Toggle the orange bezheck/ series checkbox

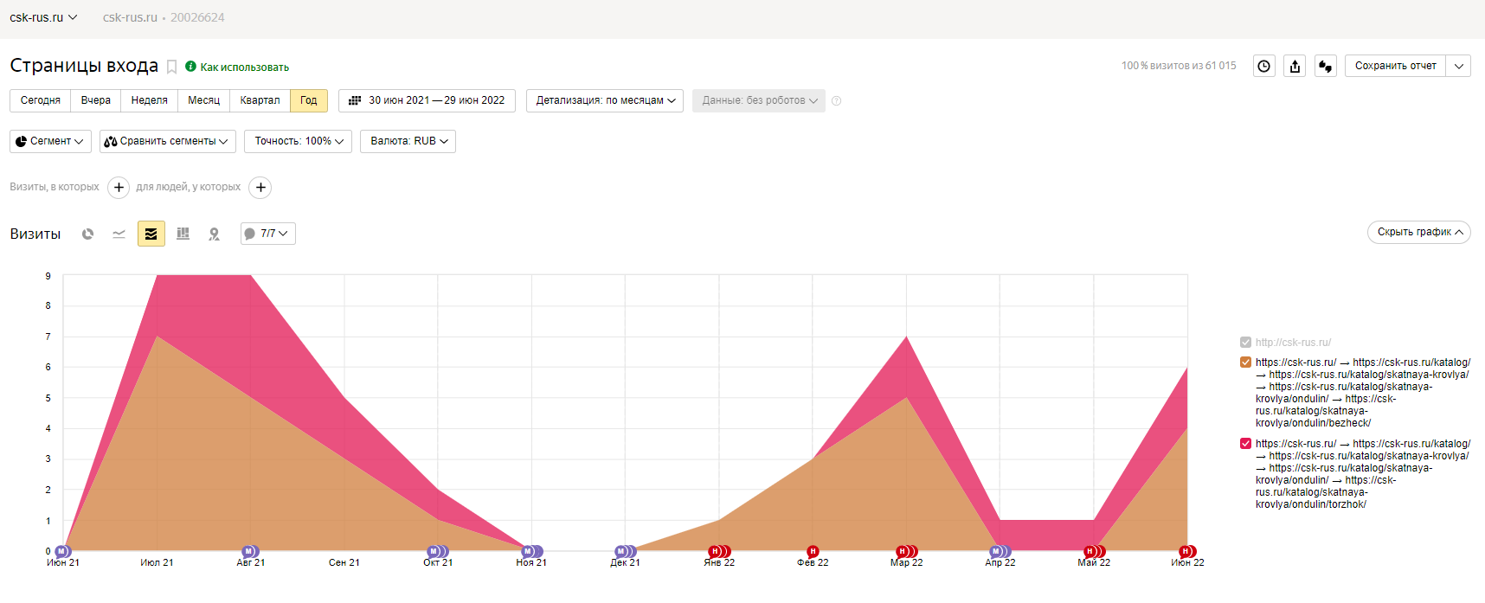click(1245, 362)
